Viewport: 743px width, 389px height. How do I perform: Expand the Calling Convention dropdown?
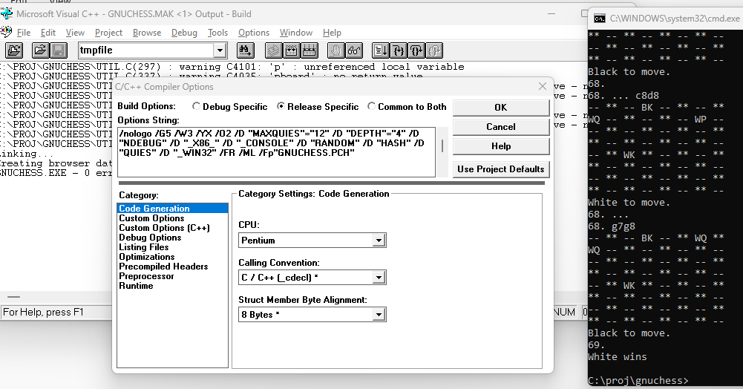coord(379,278)
